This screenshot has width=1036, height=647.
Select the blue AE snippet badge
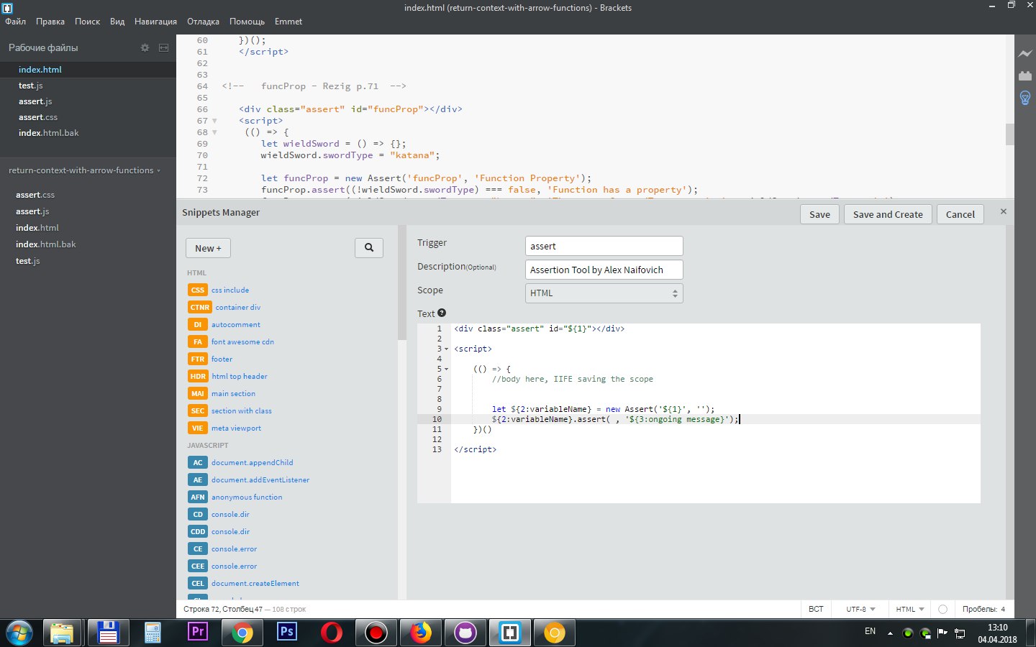pos(197,479)
